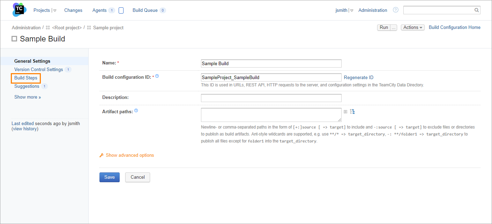Click the artifact tree browse icon

[x=352, y=111]
